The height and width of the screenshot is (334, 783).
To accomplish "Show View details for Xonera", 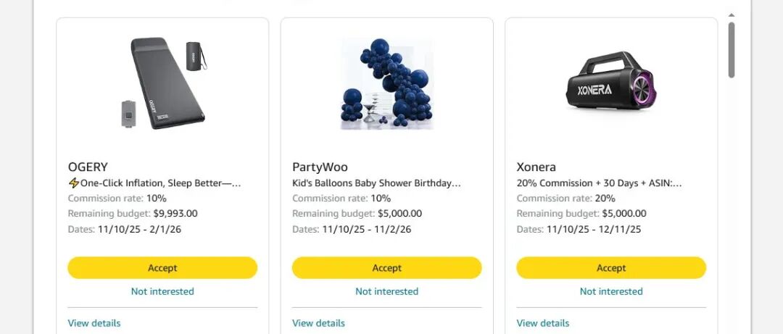I will click(x=543, y=323).
